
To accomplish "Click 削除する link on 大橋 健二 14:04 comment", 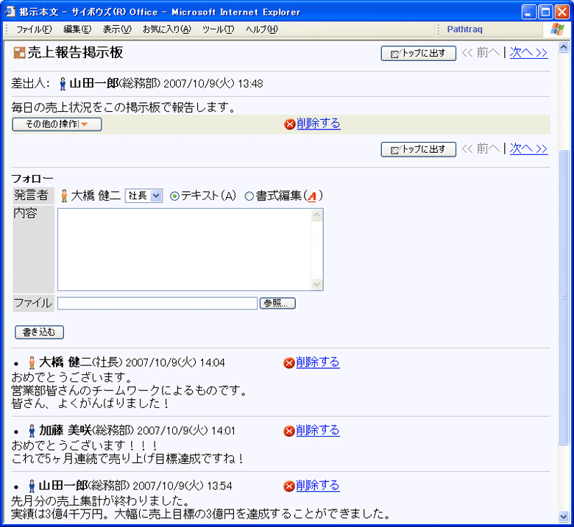I will [x=318, y=362].
